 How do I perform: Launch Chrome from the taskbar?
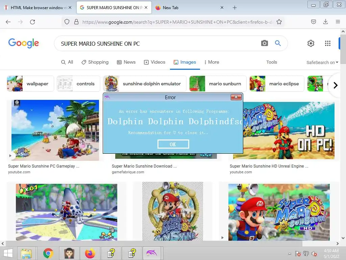click(x=48, y=253)
